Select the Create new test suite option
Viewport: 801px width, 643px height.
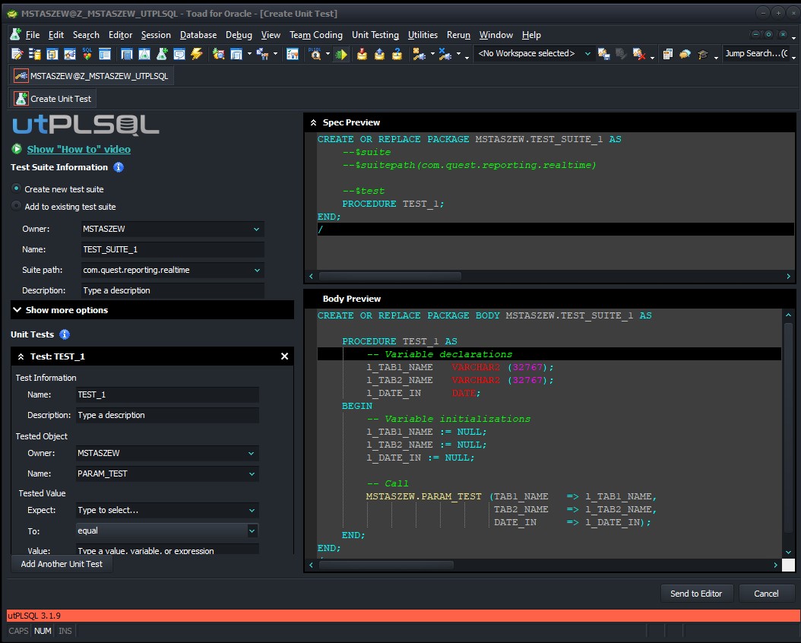[x=17, y=189]
